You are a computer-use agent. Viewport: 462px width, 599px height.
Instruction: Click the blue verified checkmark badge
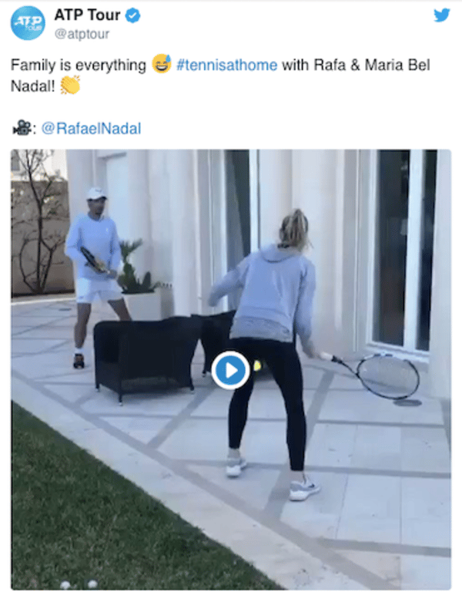pyautogui.click(x=132, y=15)
